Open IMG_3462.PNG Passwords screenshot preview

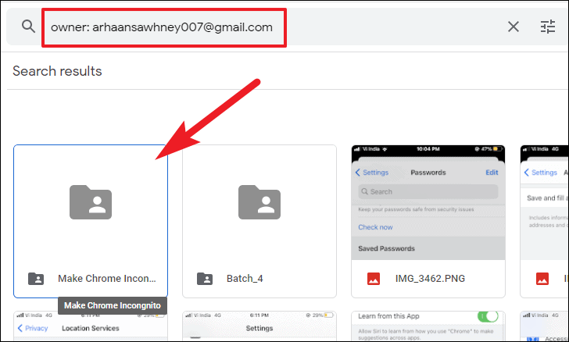point(428,202)
